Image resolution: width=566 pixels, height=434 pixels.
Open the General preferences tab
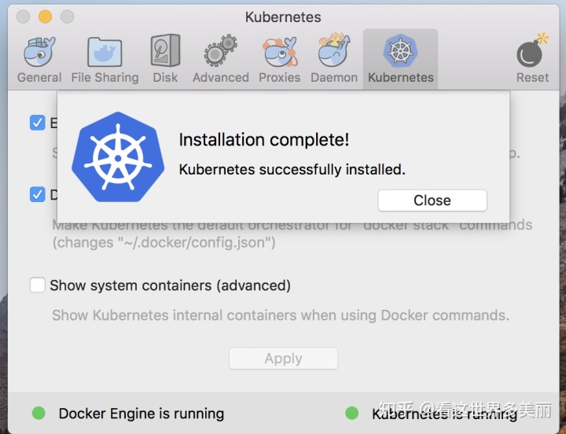[x=39, y=60]
